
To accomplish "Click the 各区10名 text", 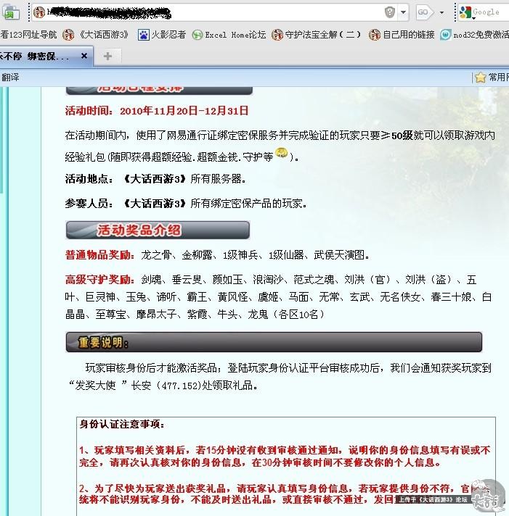I will click(x=298, y=315).
